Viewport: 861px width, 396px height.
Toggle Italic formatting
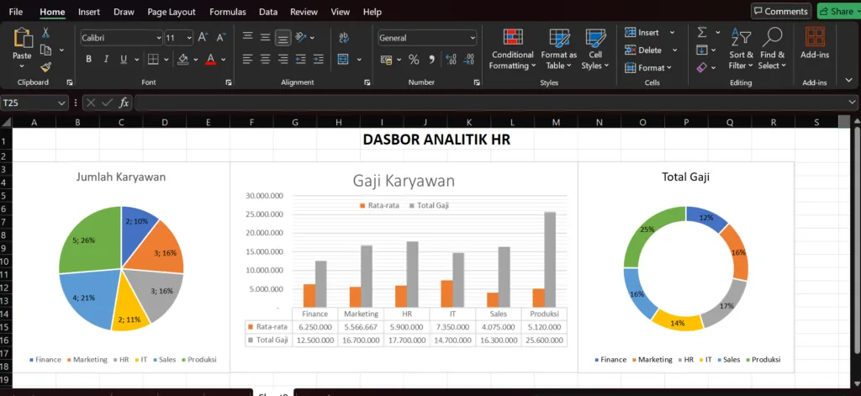(106, 60)
